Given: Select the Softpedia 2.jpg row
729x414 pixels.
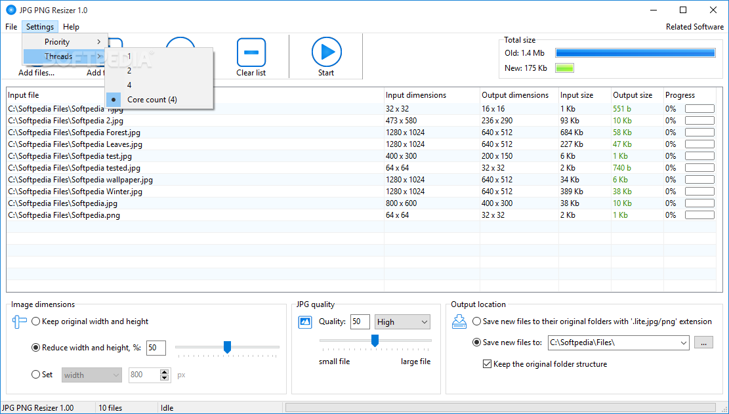Looking at the screenshot, I should (362, 120).
